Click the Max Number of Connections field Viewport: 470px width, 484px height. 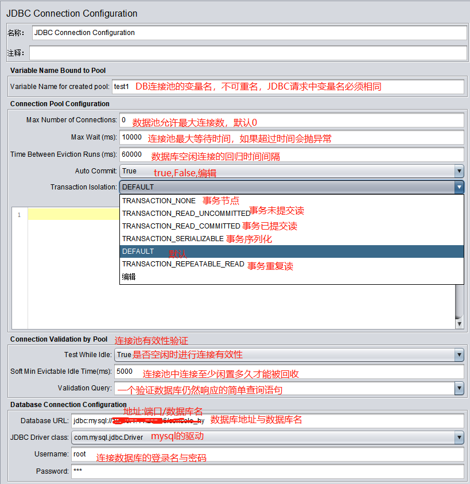click(x=292, y=120)
